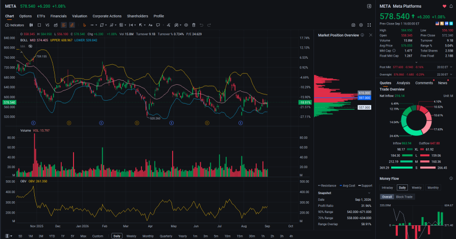The width and height of the screenshot is (456, 239).
Task: Switch to the News tab
Action: [443, 83]
